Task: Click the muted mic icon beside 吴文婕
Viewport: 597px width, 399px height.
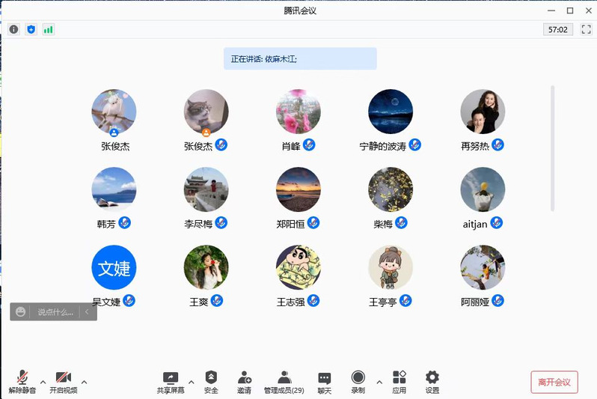Action: coord(129,301)
